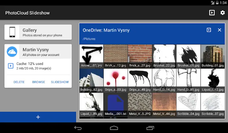This screenshot has height=133, width=228.
Task: Click the battery status icon
Action: pos(217,3)
